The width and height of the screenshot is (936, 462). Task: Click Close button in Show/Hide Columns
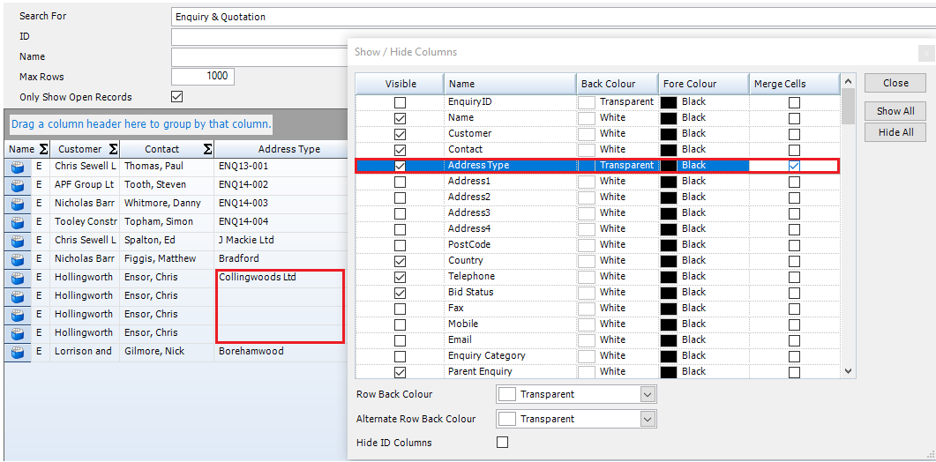(x=895, y=83)
